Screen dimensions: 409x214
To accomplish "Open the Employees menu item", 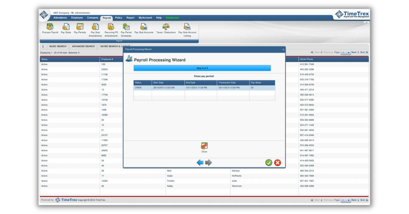I will click(173, 18).
